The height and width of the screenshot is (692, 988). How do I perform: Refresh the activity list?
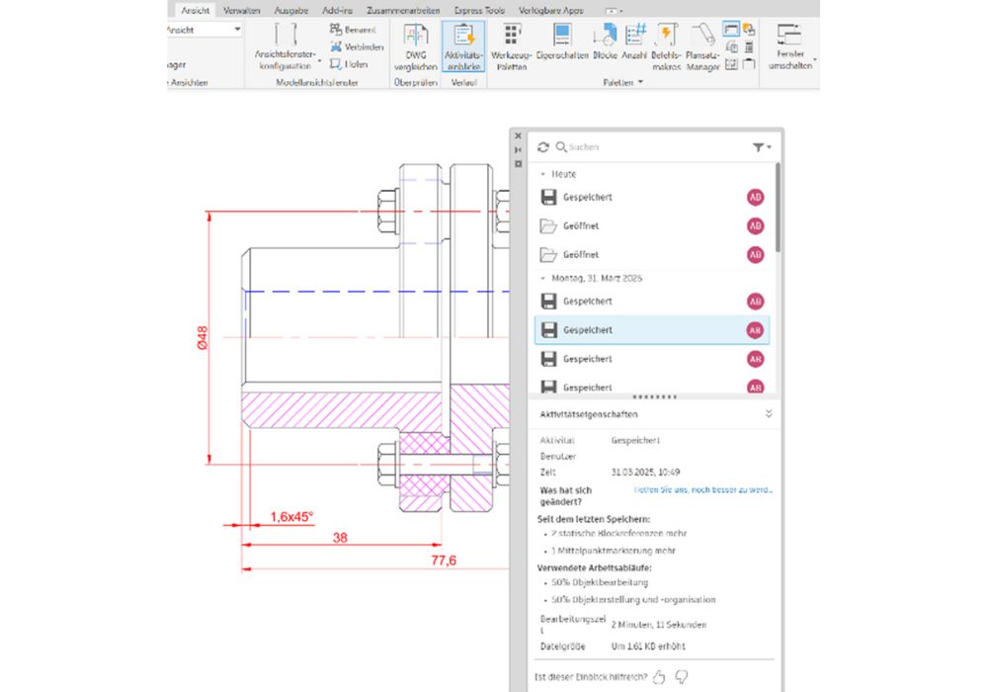coord(542,146)
